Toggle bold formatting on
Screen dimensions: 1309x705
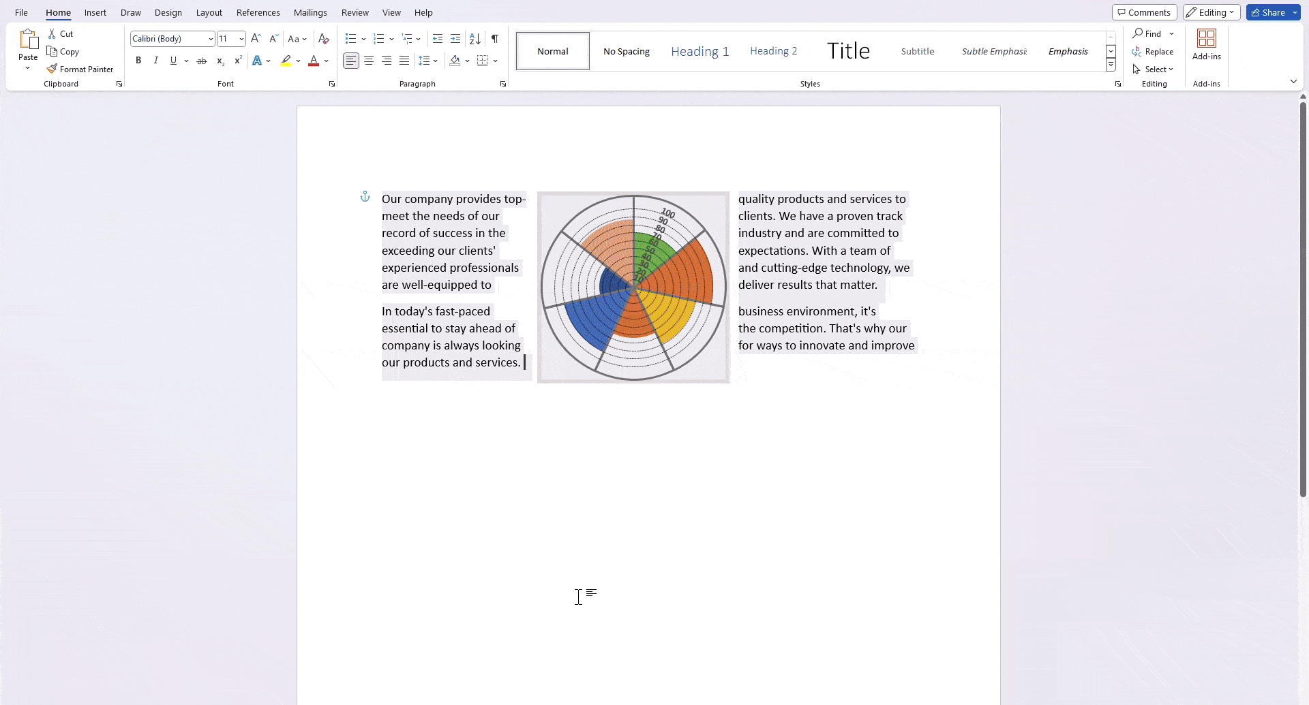[138, 61]
